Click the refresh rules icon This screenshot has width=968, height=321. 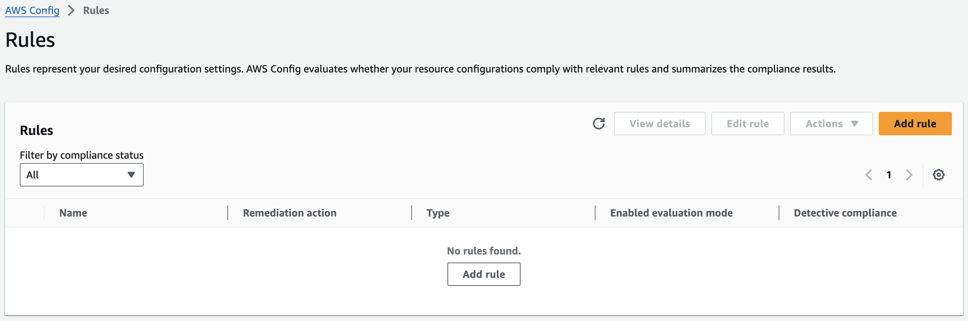pyautogui.click(x=599, y=123)
